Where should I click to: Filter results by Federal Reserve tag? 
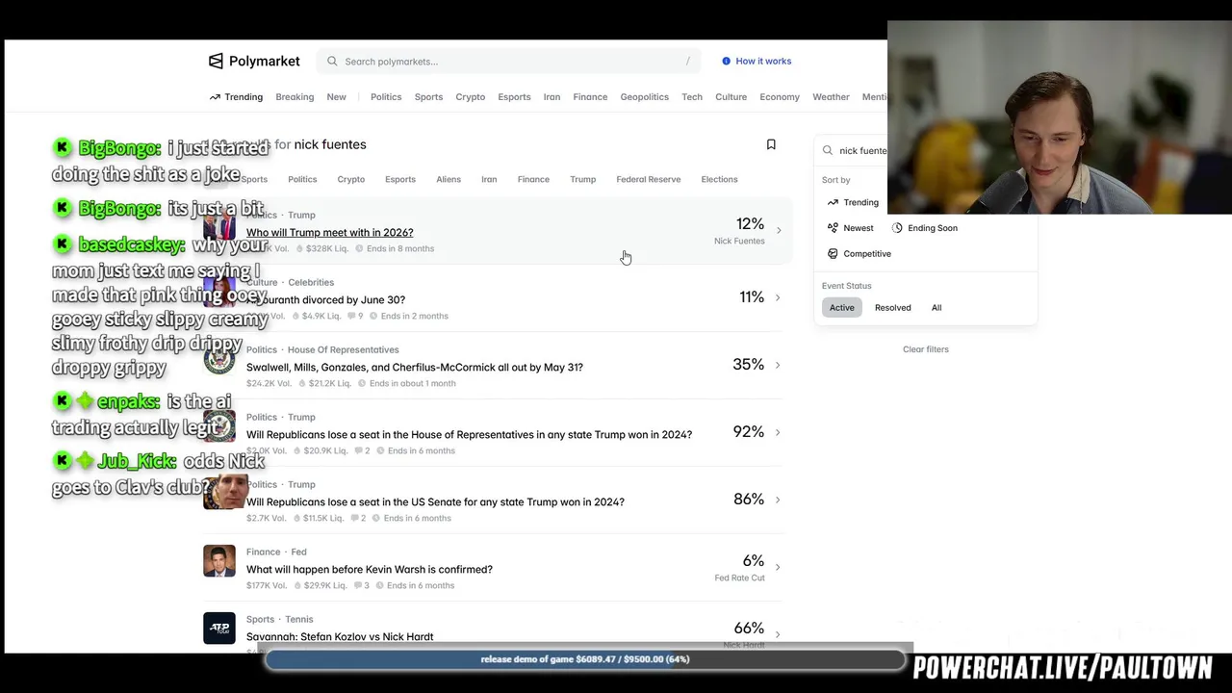(x=649, y=179)
